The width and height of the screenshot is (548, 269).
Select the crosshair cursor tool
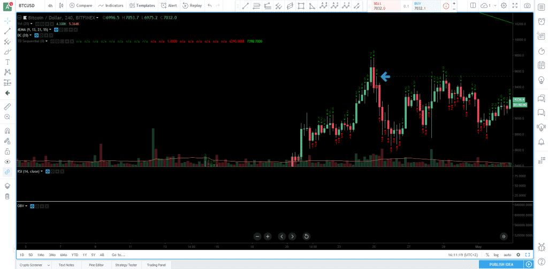point(7,21)
